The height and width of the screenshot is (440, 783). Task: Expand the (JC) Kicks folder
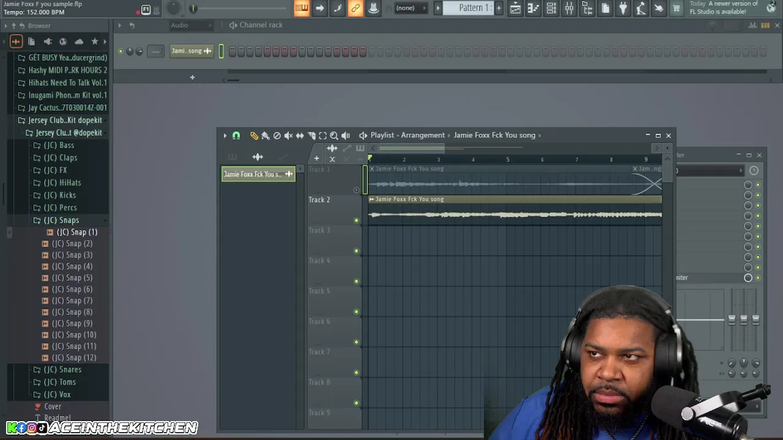(59, 195)
